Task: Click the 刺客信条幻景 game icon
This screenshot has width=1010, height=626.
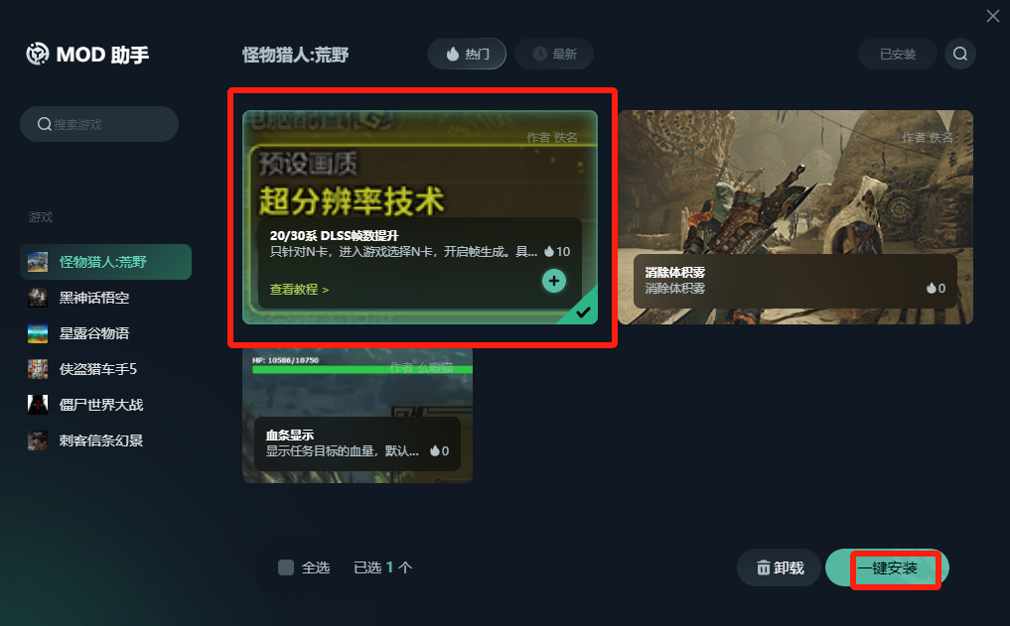Action: coord(38,440)
